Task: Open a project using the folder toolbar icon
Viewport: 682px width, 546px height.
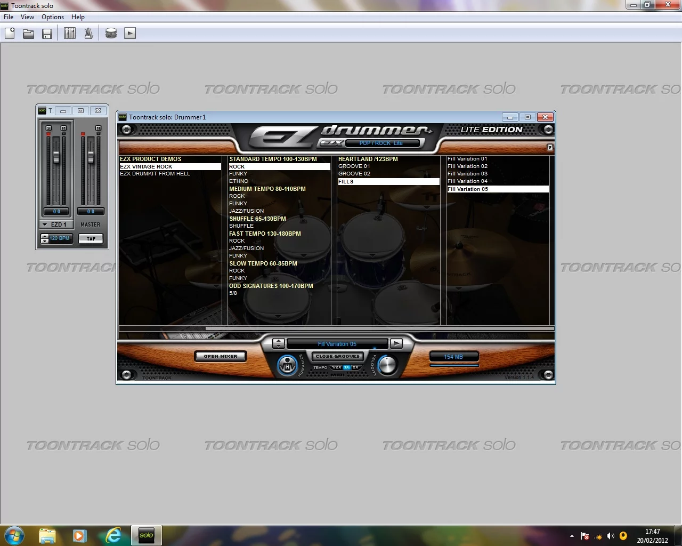Action: point(28,33)
